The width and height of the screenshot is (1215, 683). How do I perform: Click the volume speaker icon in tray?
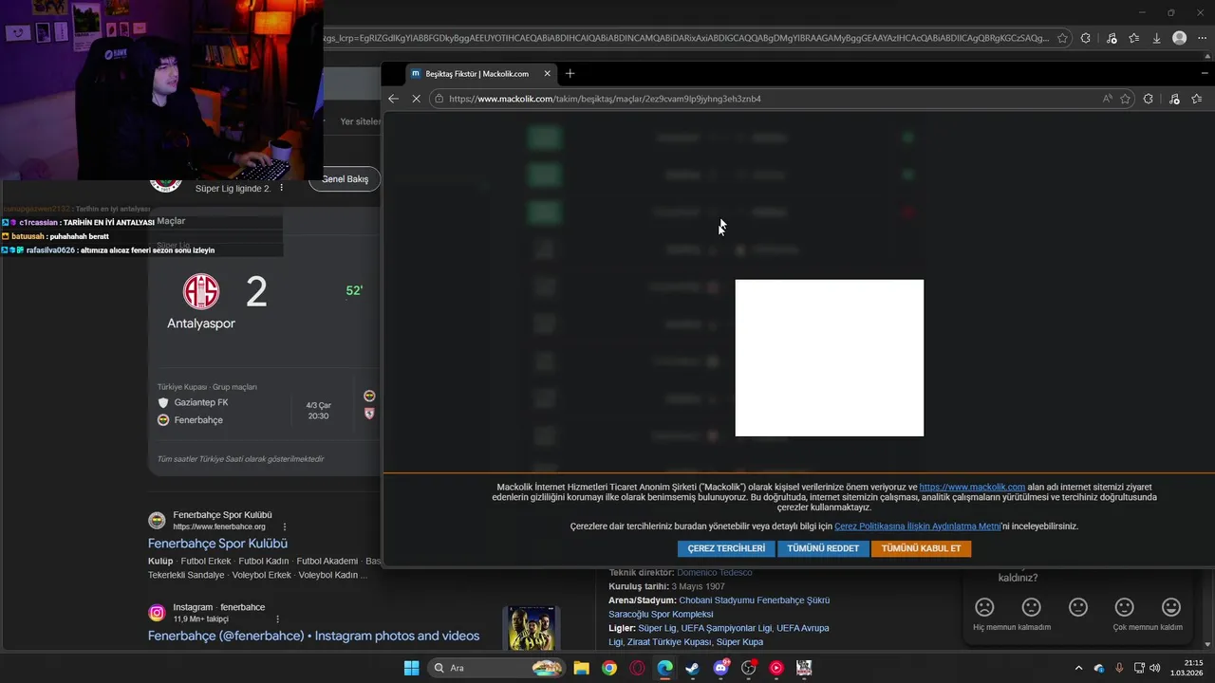[1154, 668]
